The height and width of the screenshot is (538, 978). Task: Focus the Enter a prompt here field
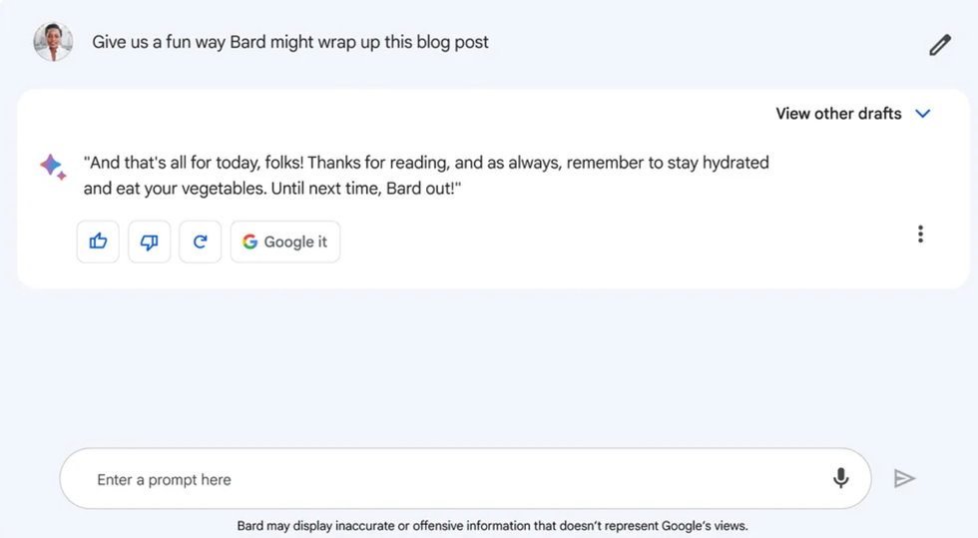(449, 479)
